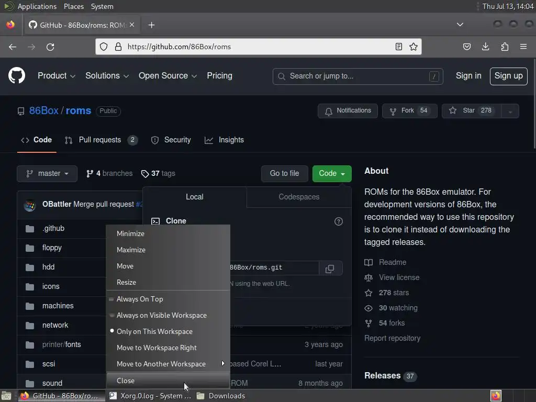Expand the Product dropdown
This screenshot has width=536, height=402.
(x=57, y=75)
